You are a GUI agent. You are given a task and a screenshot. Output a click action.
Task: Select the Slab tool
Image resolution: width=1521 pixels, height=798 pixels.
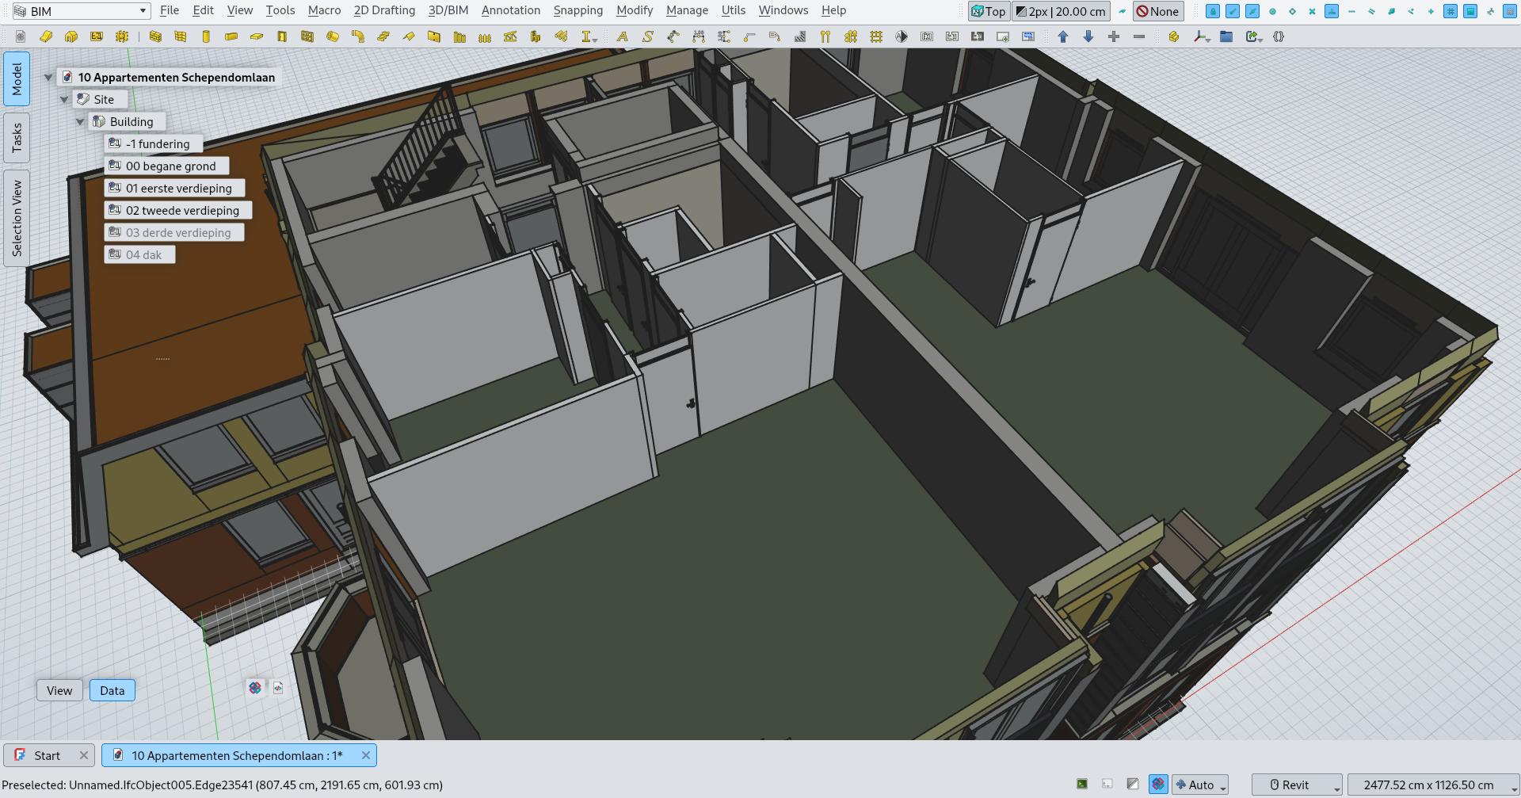pos(257,36)
